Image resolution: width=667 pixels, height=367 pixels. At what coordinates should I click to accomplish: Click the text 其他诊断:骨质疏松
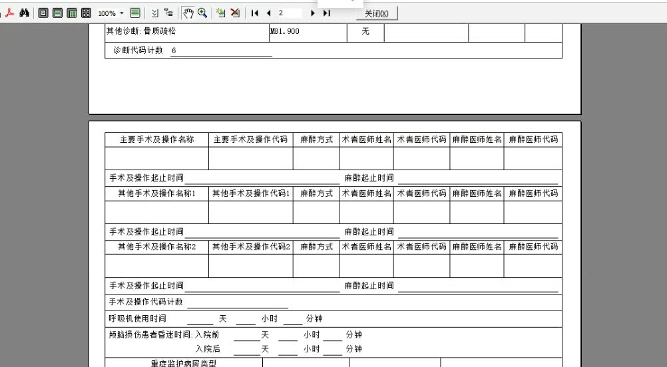pos(141,31)
